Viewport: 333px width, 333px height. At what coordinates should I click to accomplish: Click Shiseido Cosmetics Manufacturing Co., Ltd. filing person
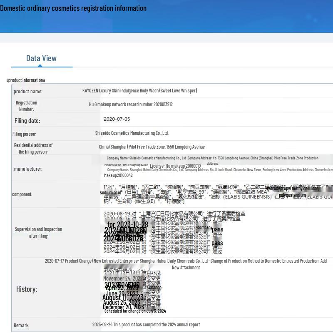pos(132,133)
